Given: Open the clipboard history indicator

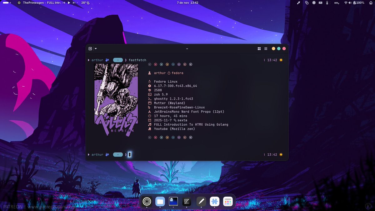Looking at the screenshot, I should point(307,3).
